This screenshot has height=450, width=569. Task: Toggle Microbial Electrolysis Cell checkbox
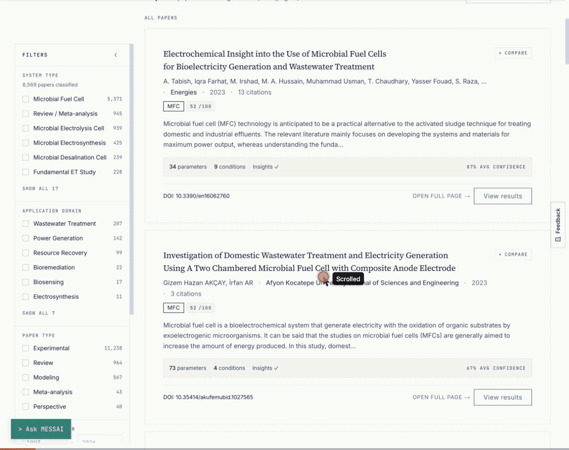[25, 128]
